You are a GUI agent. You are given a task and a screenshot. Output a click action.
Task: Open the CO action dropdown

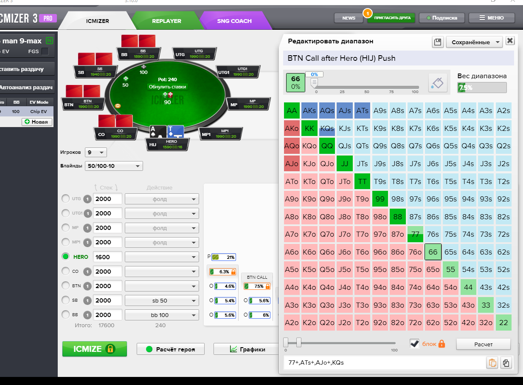(162, 271)
